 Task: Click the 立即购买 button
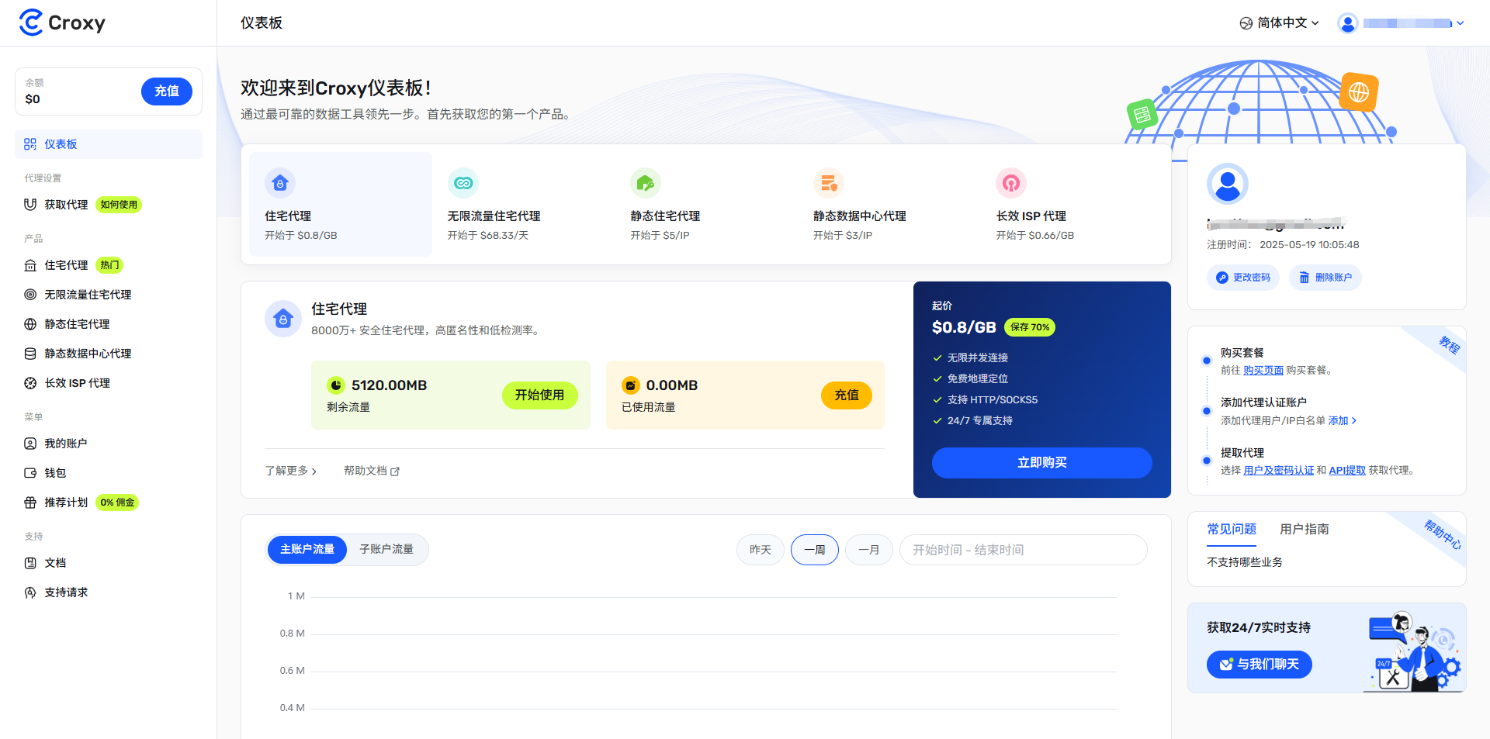click(x=1042, y=463)
